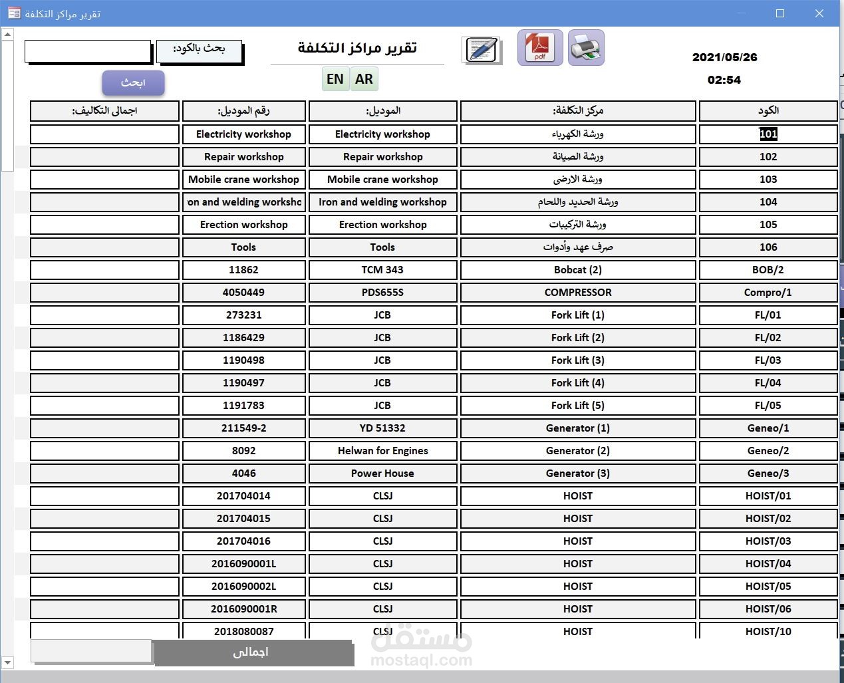Viewport: 844px width, 683px height.
Task: Switch the report language to AR
Action: 364,79
